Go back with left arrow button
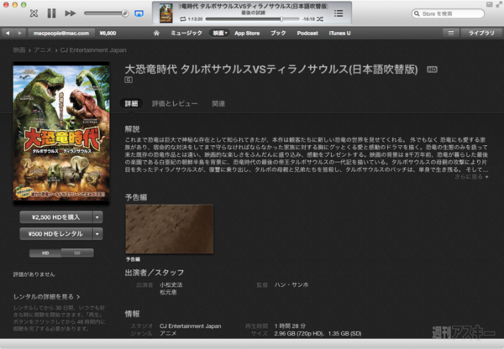Viewport: 504px width, 349px height. point(8,33)
